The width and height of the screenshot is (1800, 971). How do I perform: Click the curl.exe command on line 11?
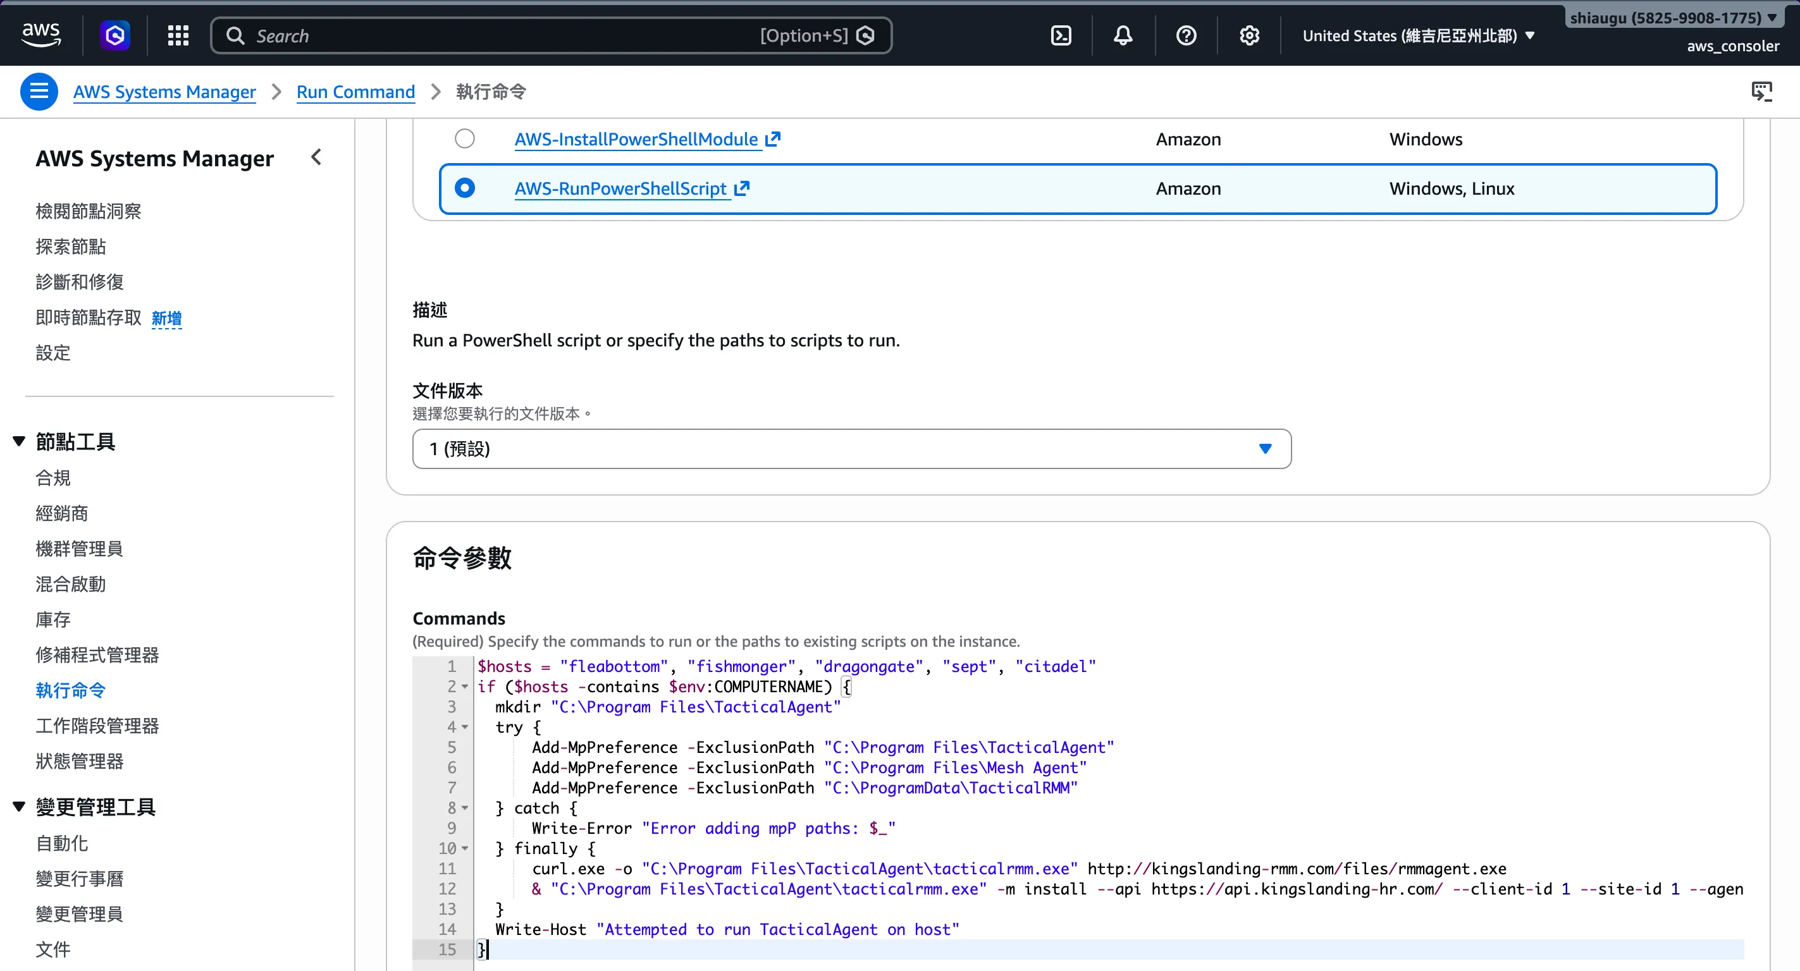[1020, 869]
